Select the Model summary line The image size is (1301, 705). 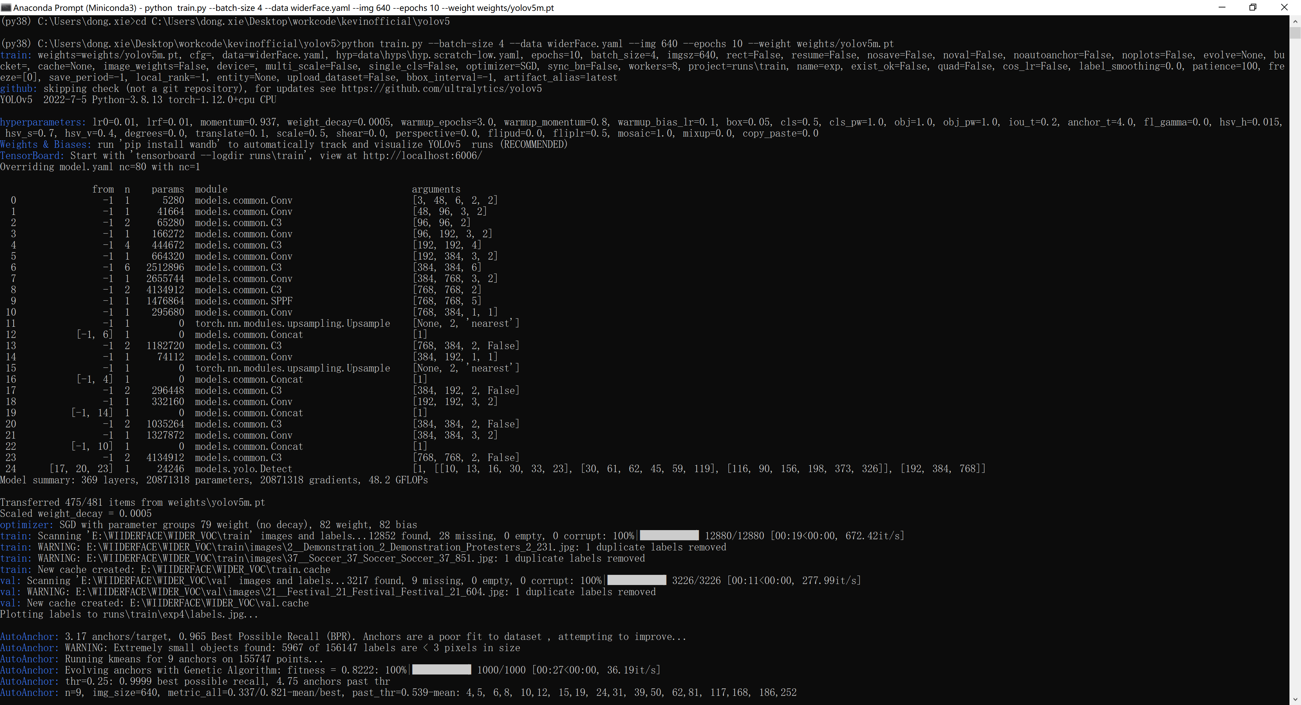(x=214, y=480)
